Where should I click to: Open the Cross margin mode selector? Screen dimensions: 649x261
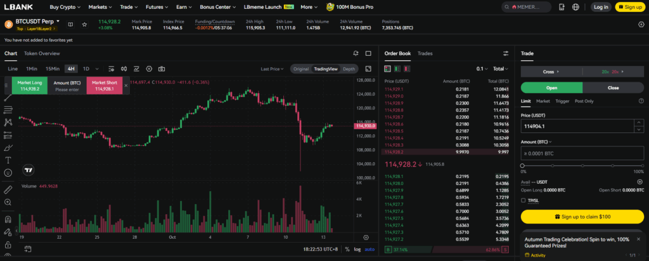[x=549, y=72]
